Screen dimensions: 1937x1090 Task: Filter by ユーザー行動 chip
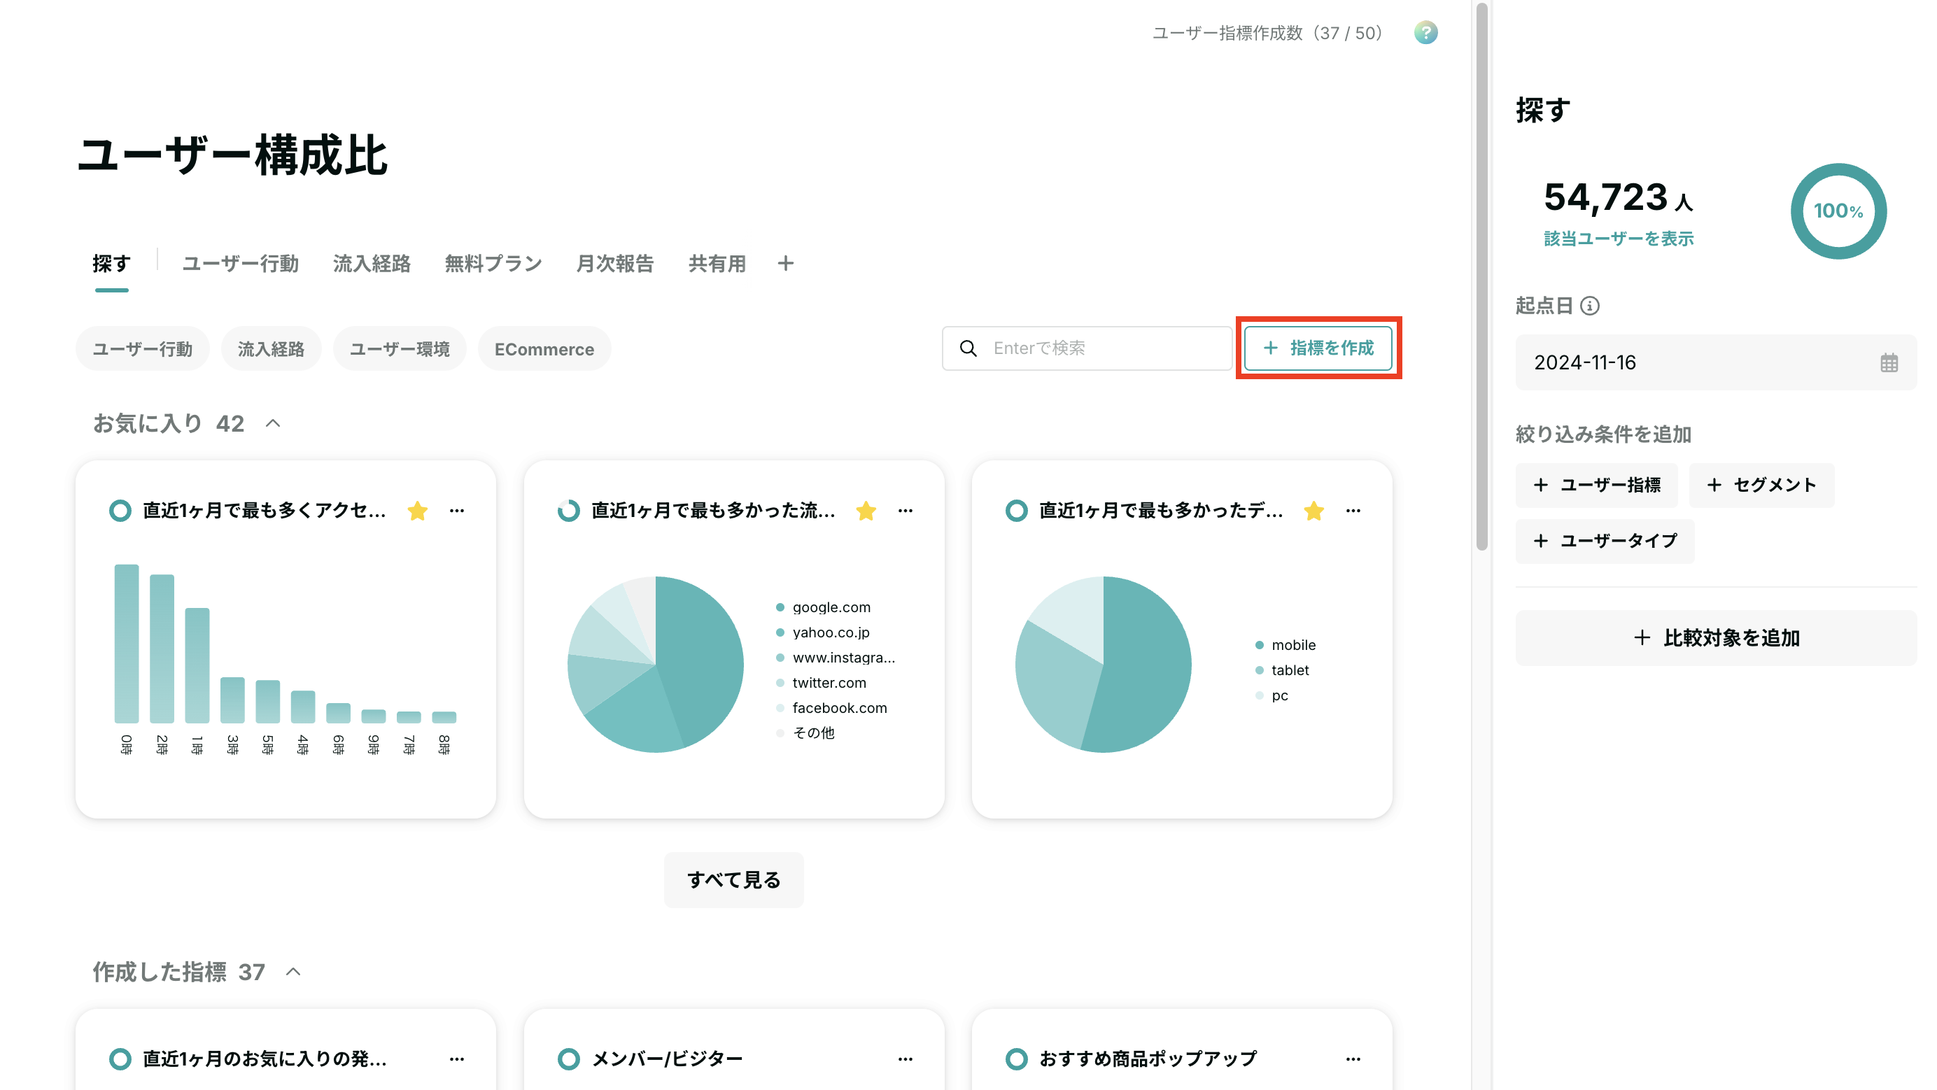coord(142,349)
